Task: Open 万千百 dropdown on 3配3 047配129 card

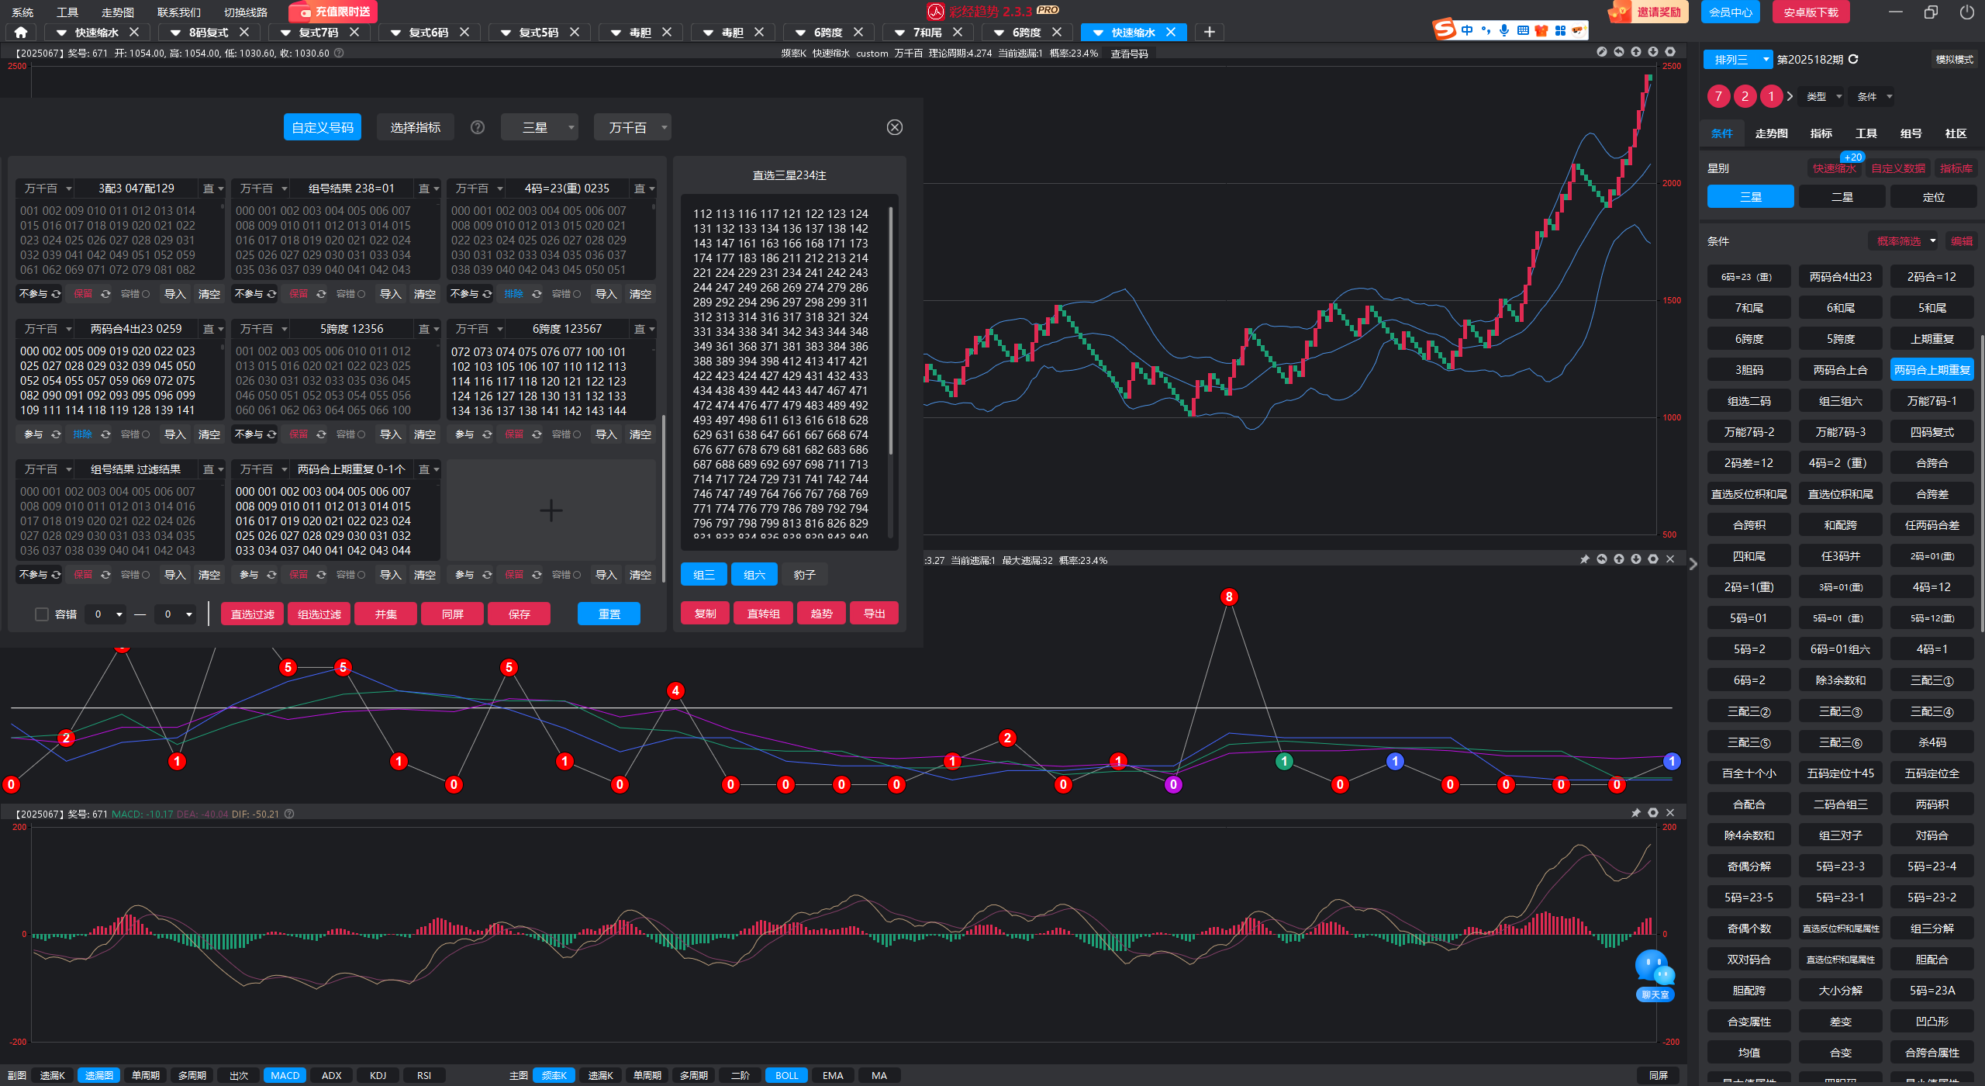Action: [x=47, y=188]
